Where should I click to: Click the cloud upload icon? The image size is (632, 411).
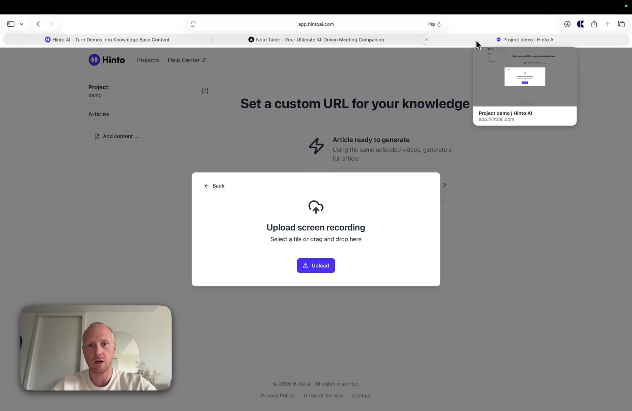coord(316,207)
